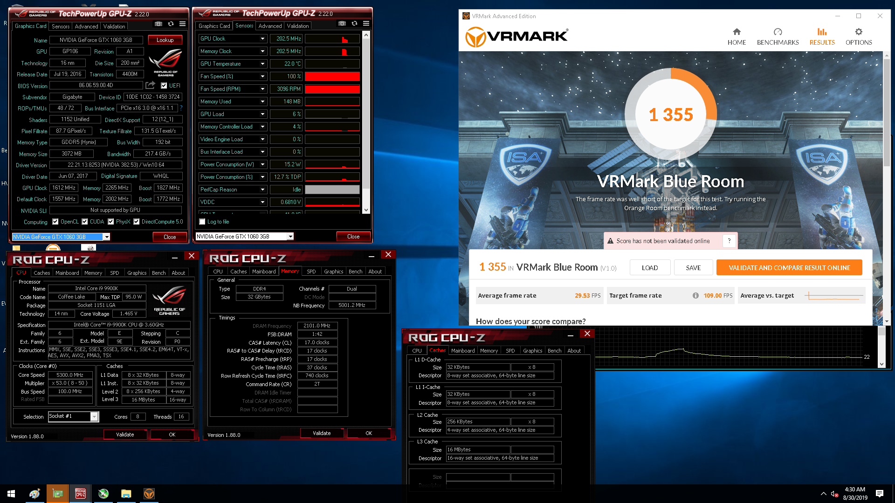Open hamburger menu in Sensors GPU-Z window
This screenshot has height=503, width=895.
[x=366, y=23]
